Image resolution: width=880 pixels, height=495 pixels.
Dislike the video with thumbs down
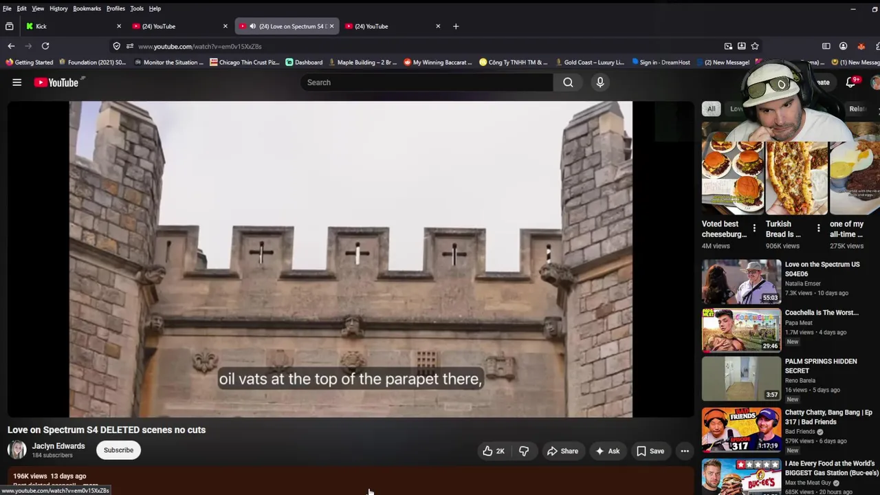[x=525, y=451]
